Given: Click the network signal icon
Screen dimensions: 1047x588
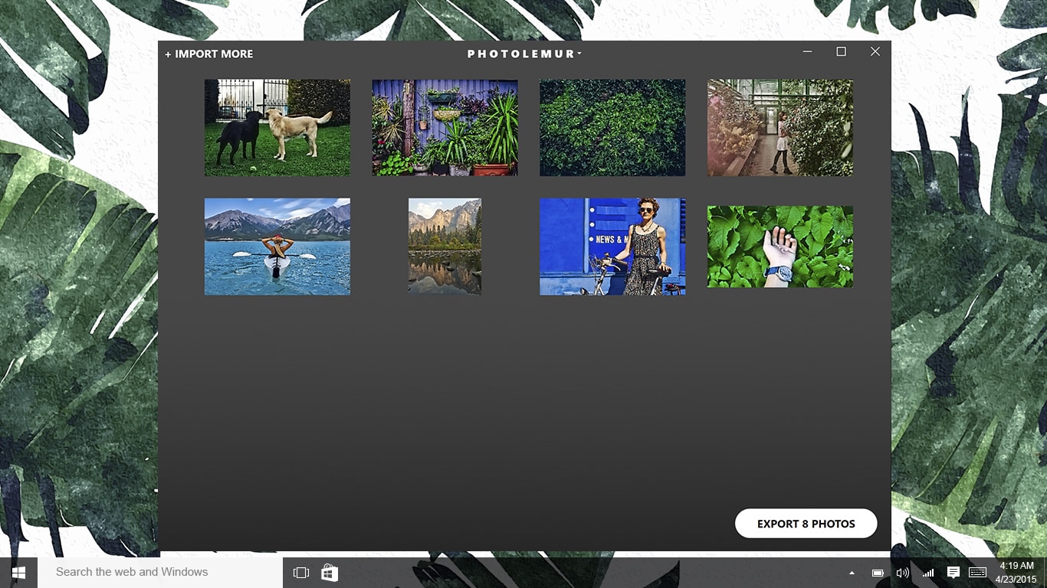Looking at the screenshot, I should pos(928,572).
